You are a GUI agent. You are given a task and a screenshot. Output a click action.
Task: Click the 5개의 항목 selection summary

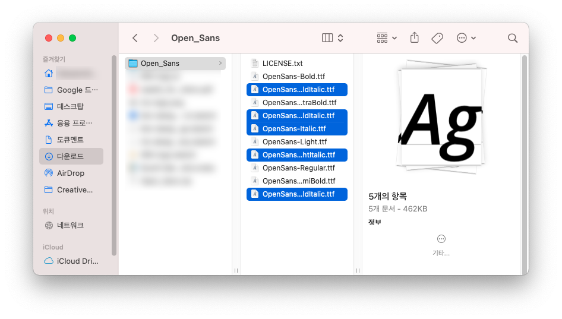pyautogui.click(x=387, y=196)
